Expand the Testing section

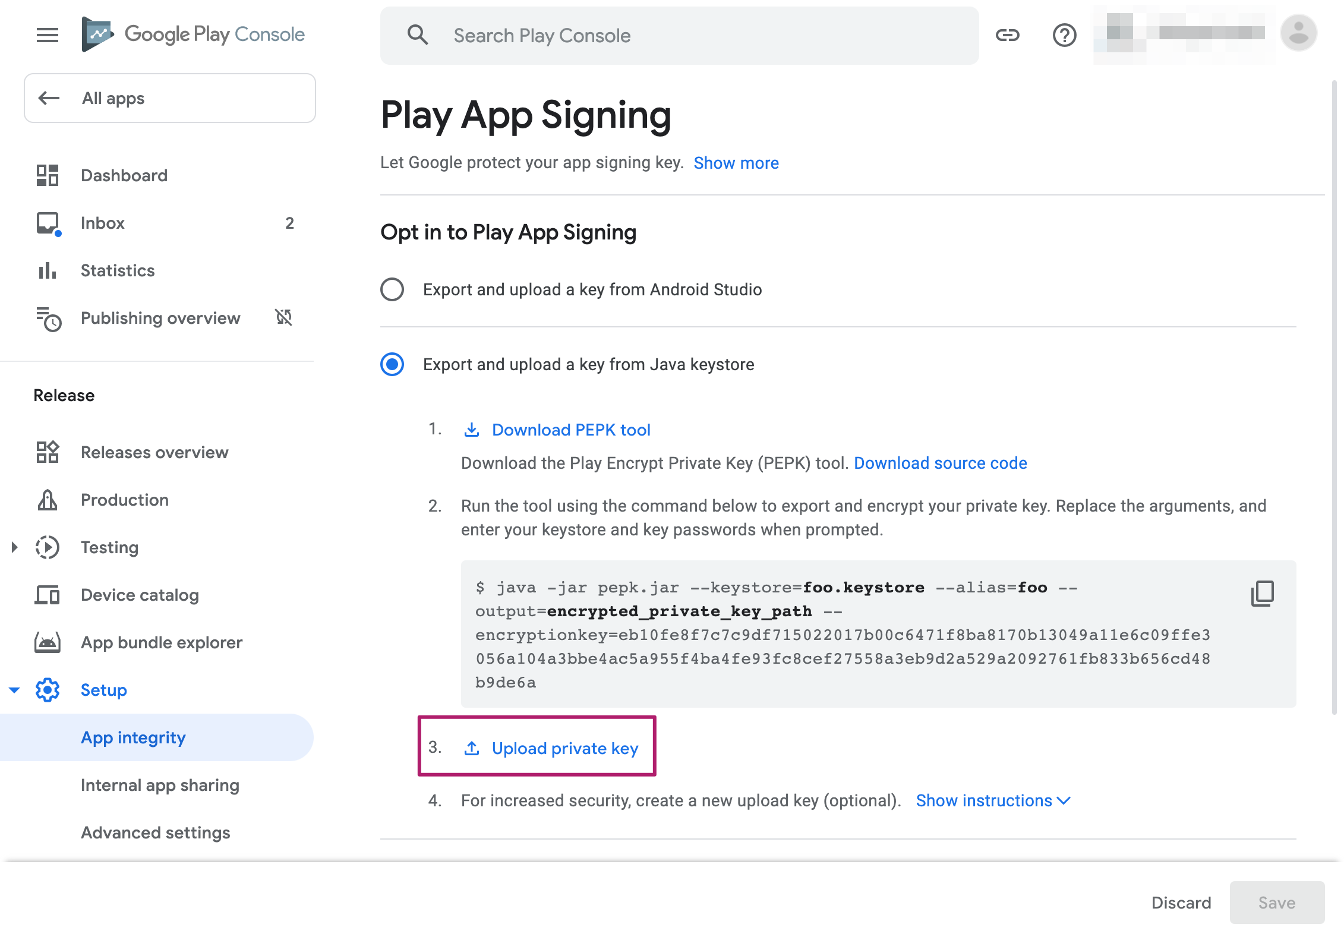[14, 547]
